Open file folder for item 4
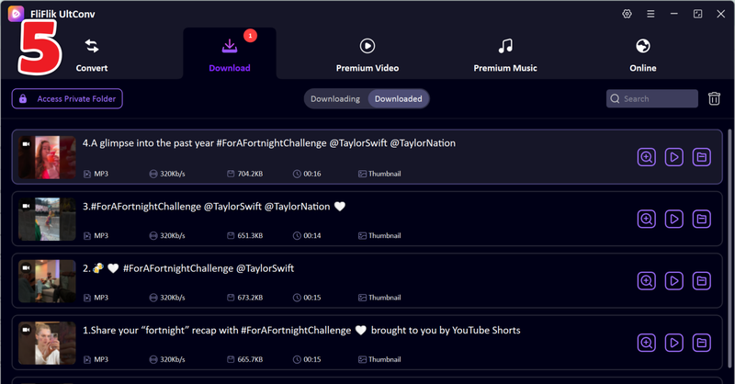This screenshot has height=384, width=735. (702, 157)
